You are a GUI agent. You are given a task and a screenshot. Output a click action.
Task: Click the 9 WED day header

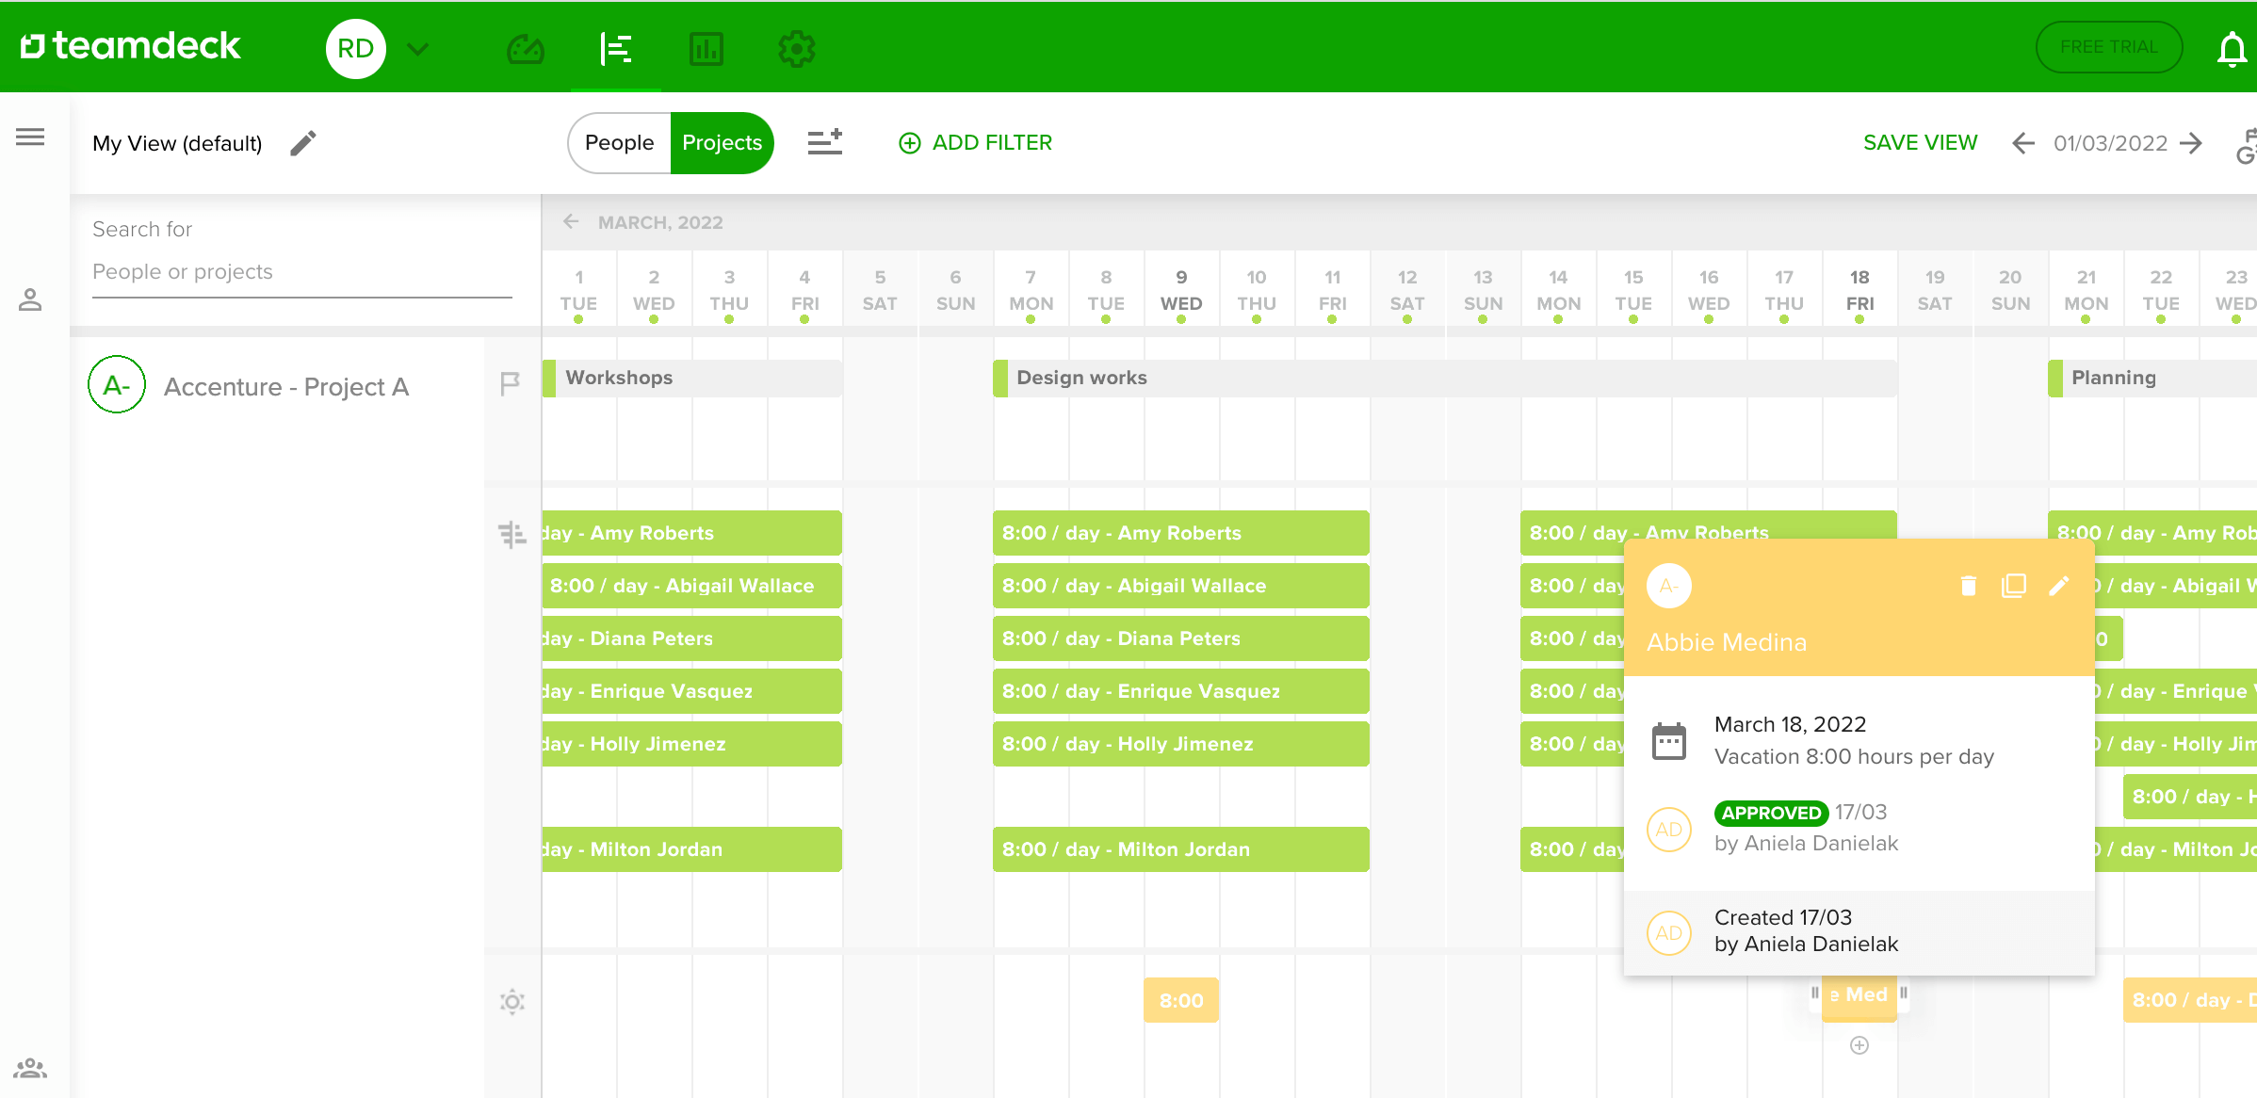pyautogui.click(x=1181, y=290)
